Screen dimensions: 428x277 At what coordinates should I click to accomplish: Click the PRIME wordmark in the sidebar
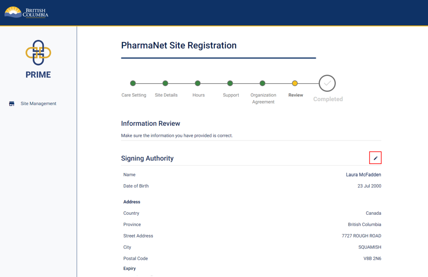pos(38,75)
